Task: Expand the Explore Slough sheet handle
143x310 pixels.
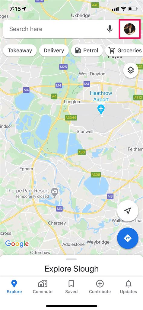Action: click(71, 259)
